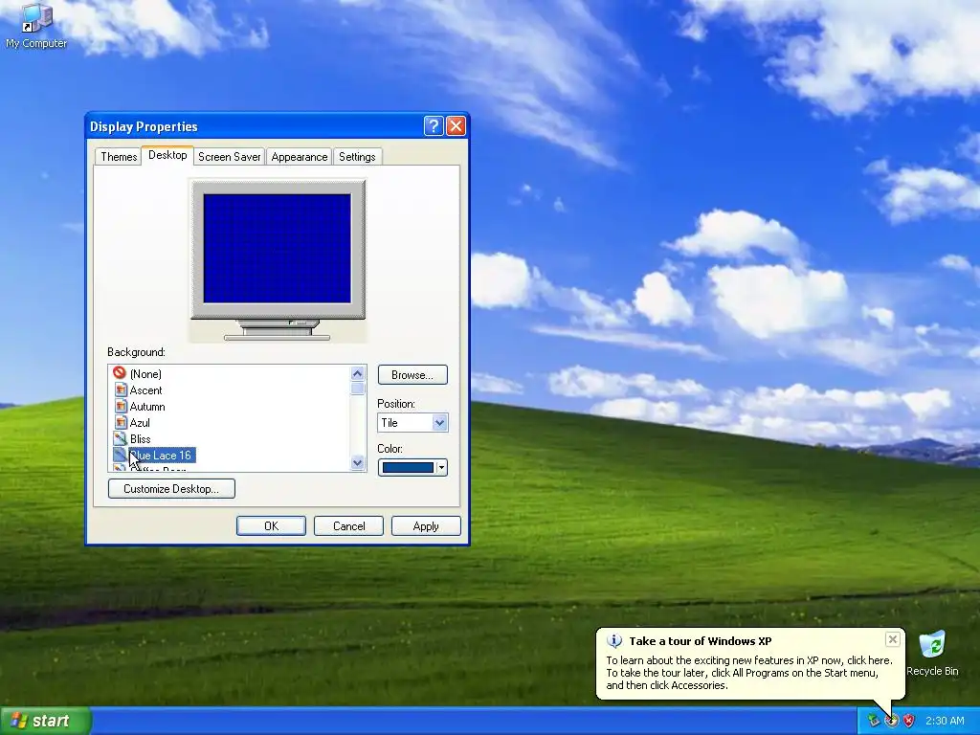The image size is (980, 735).
Task: Choose the Bliss background
Action: coord(140,438)
